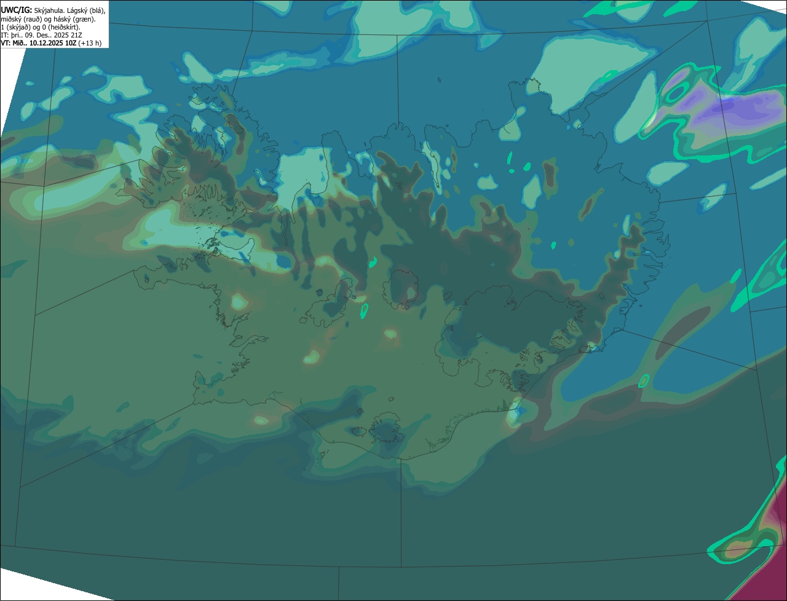Viewport: 787px width, 601px height.
Task: Click "0 (heiðskírt)." in the legend
Action: [x=60, y=27]
